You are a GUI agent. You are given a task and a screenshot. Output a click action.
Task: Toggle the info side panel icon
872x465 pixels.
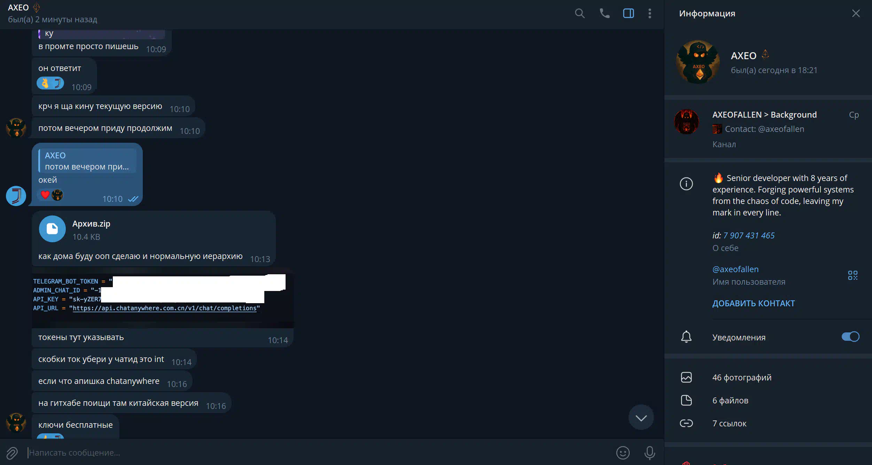click(629, 14)
